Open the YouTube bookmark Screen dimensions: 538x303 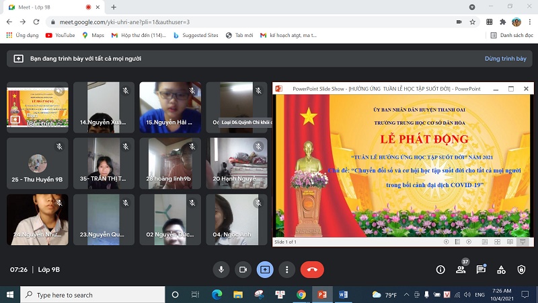pos(60,35)
